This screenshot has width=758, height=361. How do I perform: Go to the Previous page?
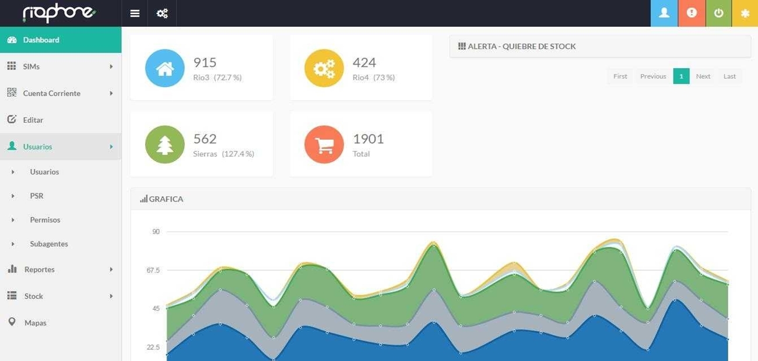coord(653,76)
